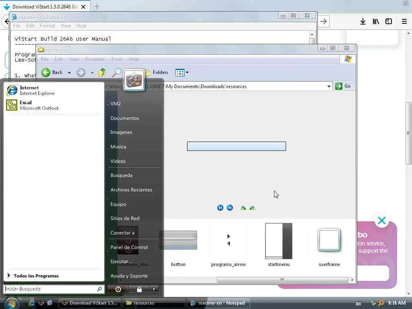This screenshot has height=309, width=412.
Task: Open Panel de Control
Action: tap(129, 247)
